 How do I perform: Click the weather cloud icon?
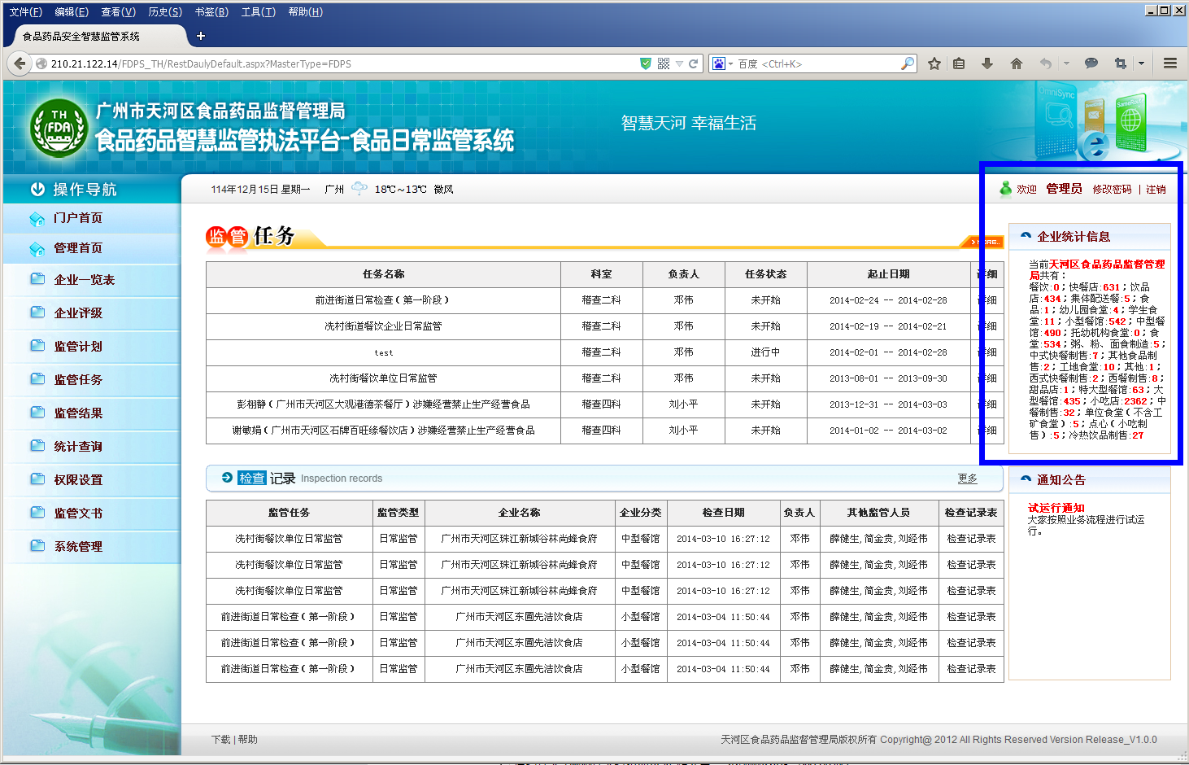click(x=359, y=189)
